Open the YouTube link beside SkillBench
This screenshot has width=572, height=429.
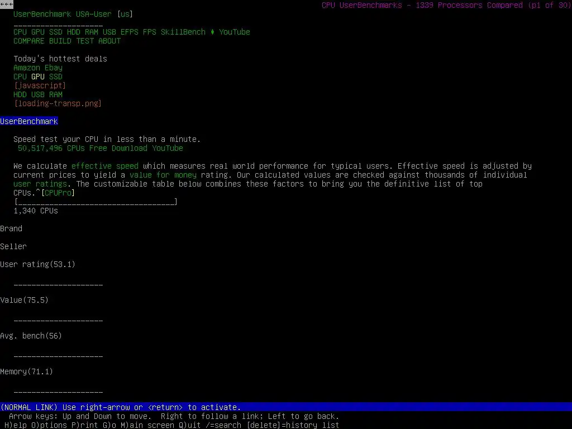[x=235, y=32]
